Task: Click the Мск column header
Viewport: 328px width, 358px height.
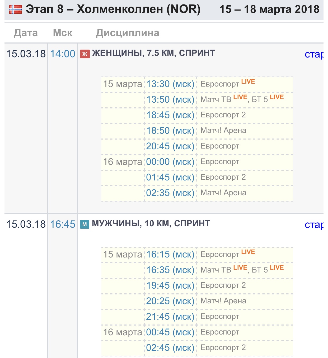Action: click(63, 33)
